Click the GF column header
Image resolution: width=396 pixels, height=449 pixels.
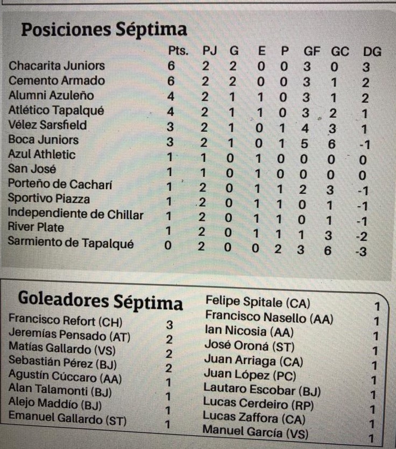312,52
